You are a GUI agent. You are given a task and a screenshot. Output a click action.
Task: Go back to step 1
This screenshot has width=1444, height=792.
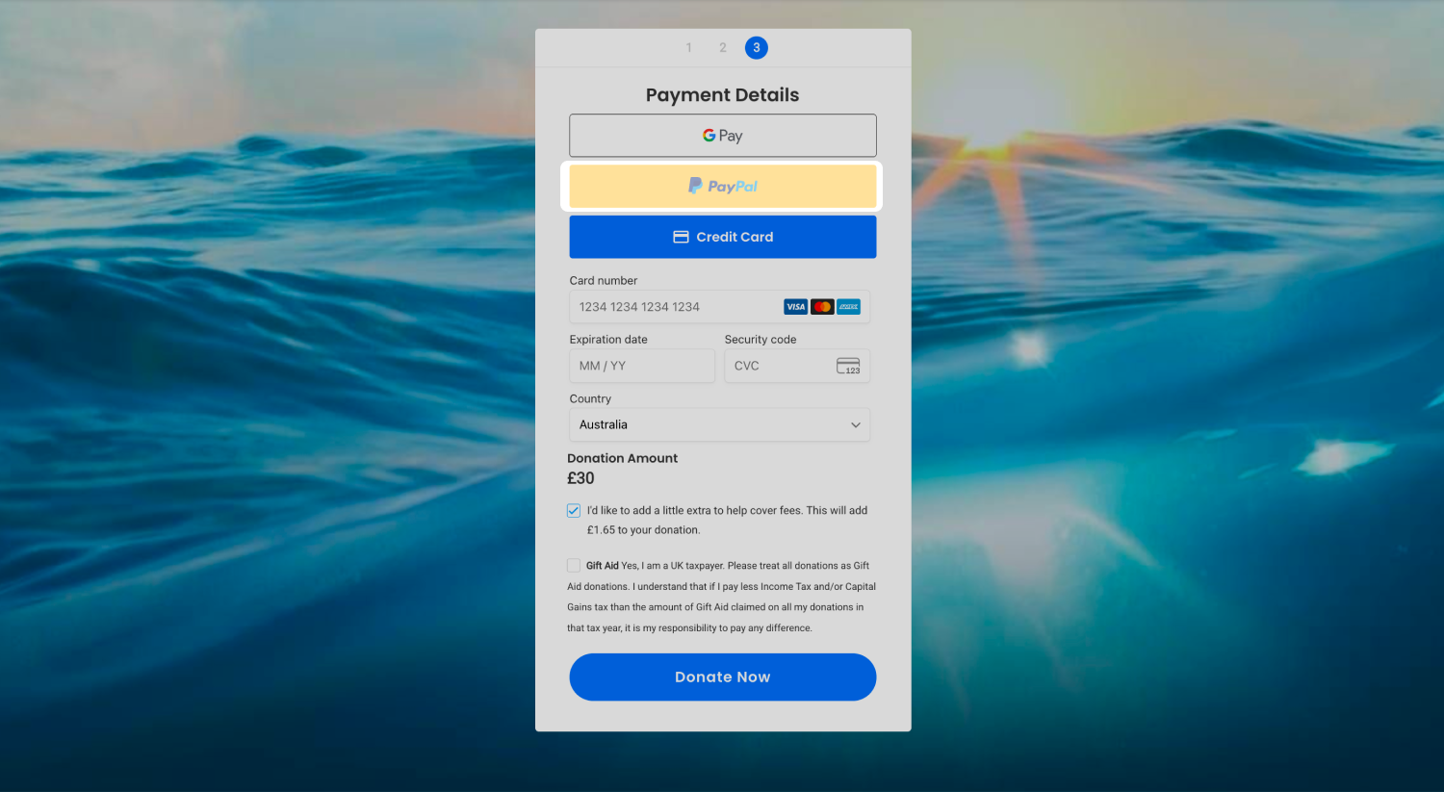pos(689,48)
